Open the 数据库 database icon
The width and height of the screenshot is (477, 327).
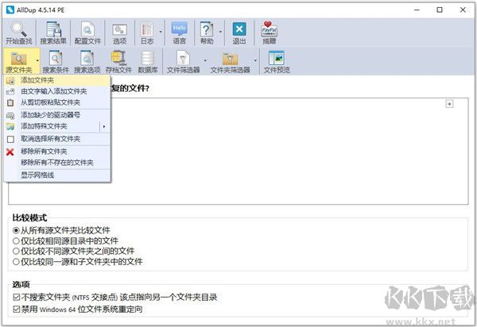[x=148, y=58]
